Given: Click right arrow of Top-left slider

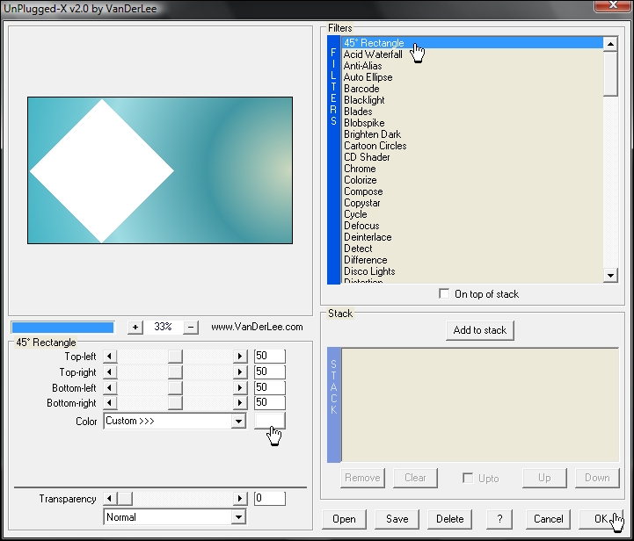Looking at the screenshot, I should click(240, 356).
